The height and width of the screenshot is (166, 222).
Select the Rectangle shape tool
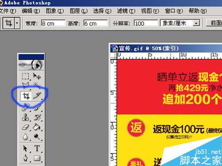pos(37,158)
